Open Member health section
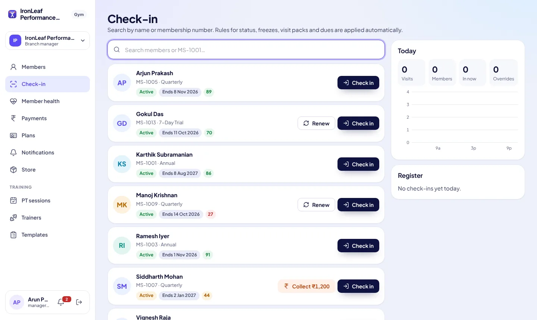 pos(47,101)
